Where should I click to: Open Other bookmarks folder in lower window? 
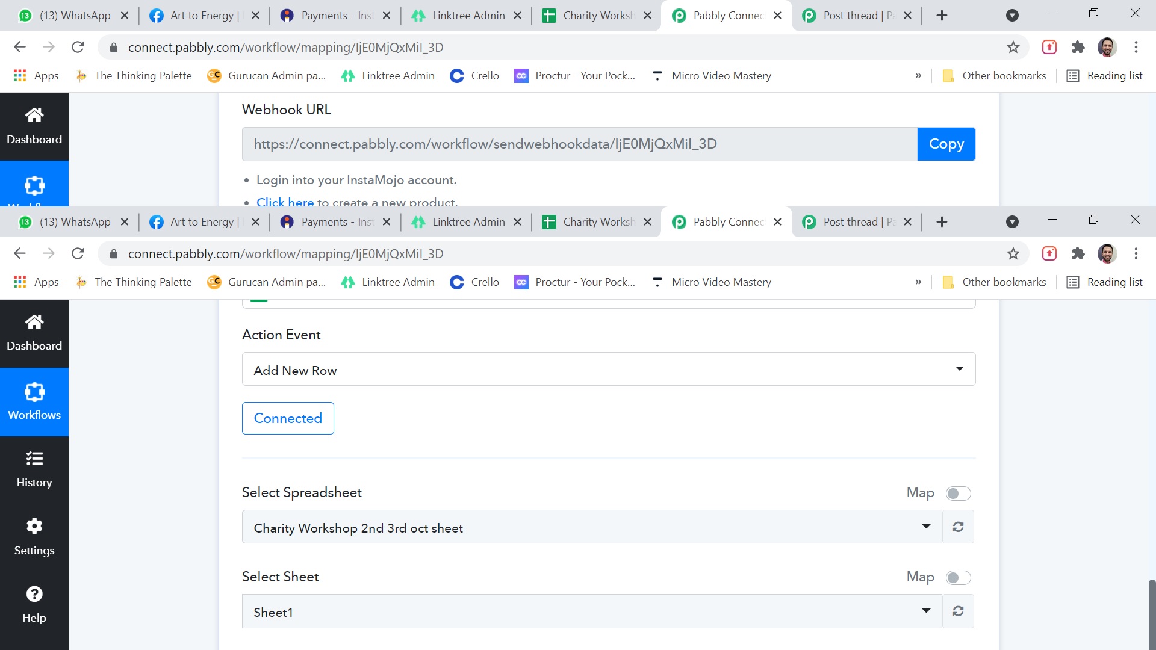pyautogui.click(x=995, y=282)
